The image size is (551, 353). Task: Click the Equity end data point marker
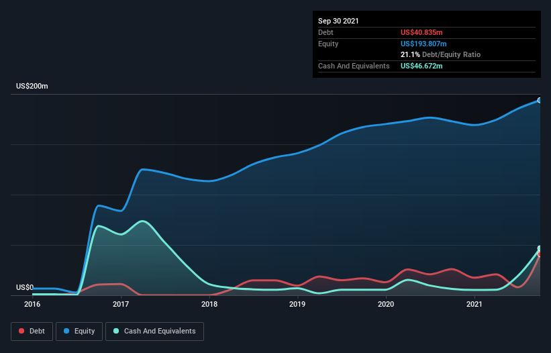click(x=540, y=101)
